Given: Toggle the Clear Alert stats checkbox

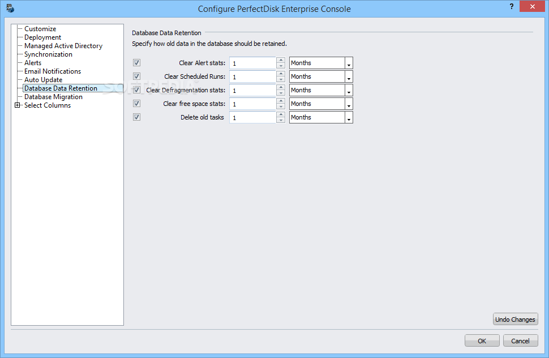Looking at the screenshot, I should pyautogui.click(x=136, y=63).
